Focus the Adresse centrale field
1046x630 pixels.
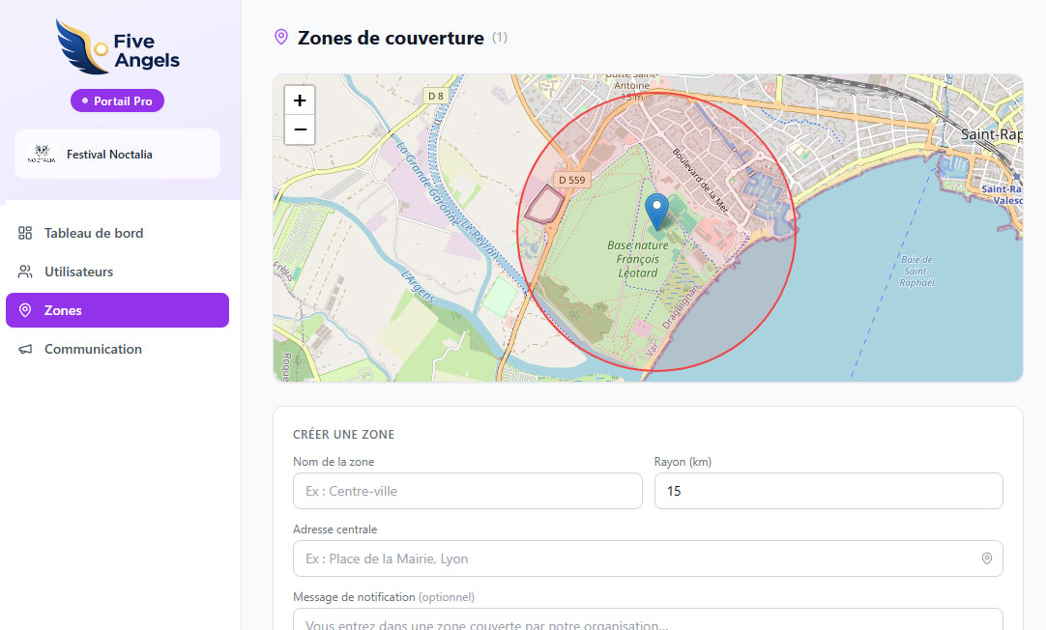[x=648, y=558]
